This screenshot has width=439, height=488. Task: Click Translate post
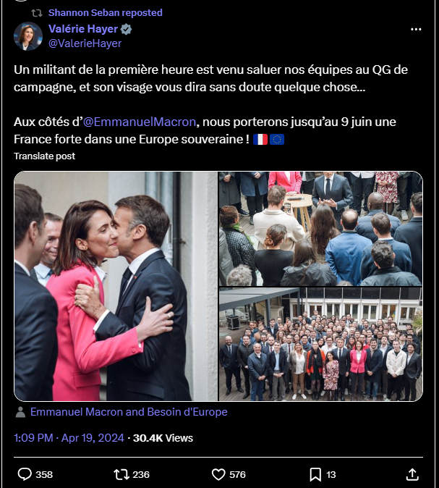[44, 156]
